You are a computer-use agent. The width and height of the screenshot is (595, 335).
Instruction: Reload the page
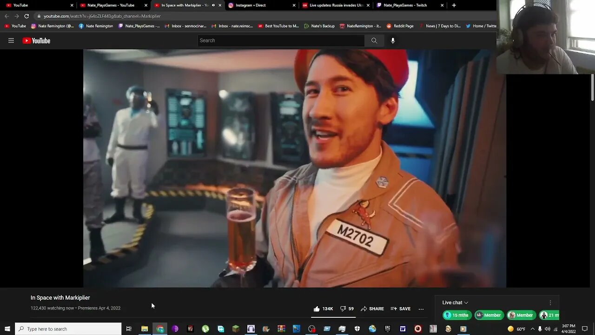[x=26, y=16]
